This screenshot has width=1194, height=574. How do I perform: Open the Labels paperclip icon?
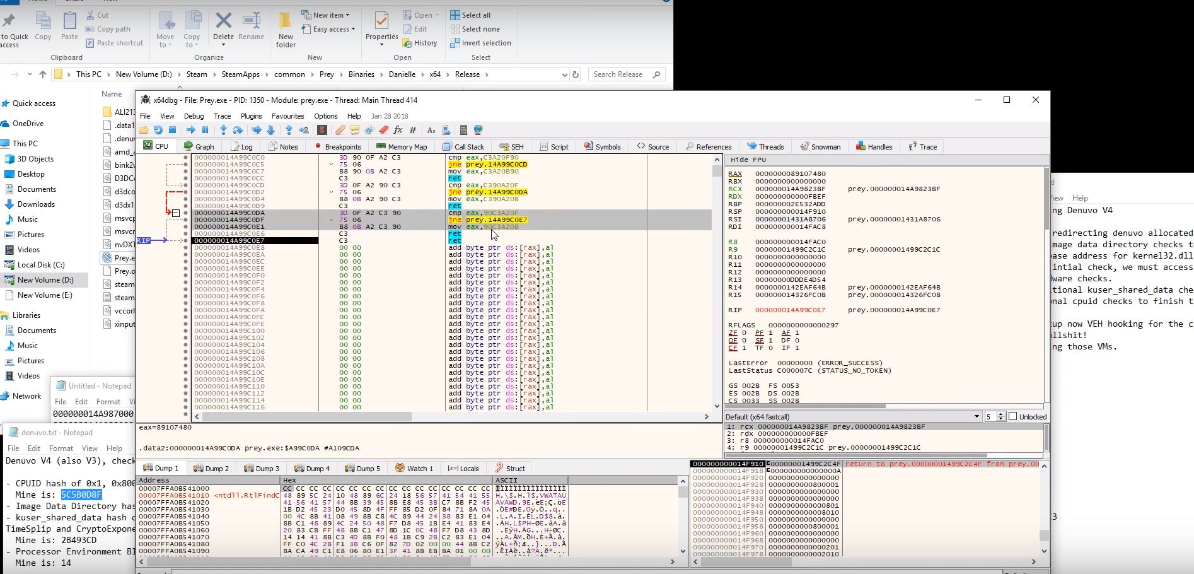369,130
